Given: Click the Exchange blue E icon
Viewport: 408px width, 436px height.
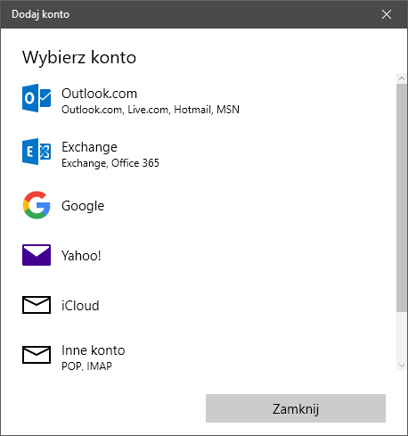Looking at the screenshot, I should 37,152.
